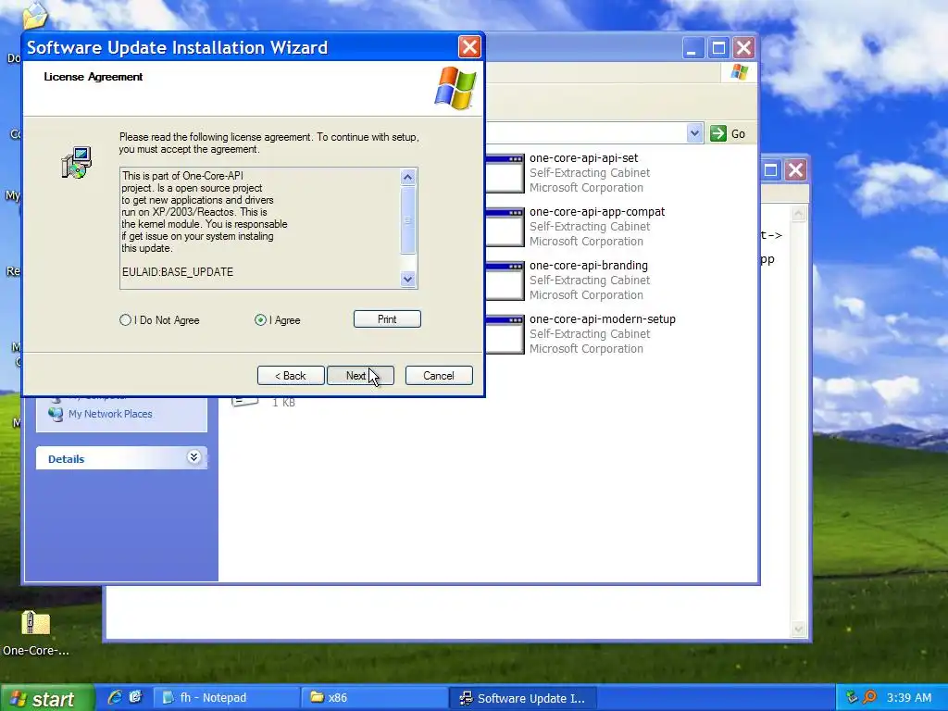Viewport: 948px width, 711px height.
Task: Maximize the Explorer x86 window
Action: (718, 48)
